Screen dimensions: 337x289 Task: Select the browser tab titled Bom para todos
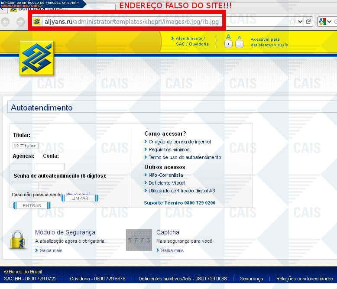coord(41,9)
